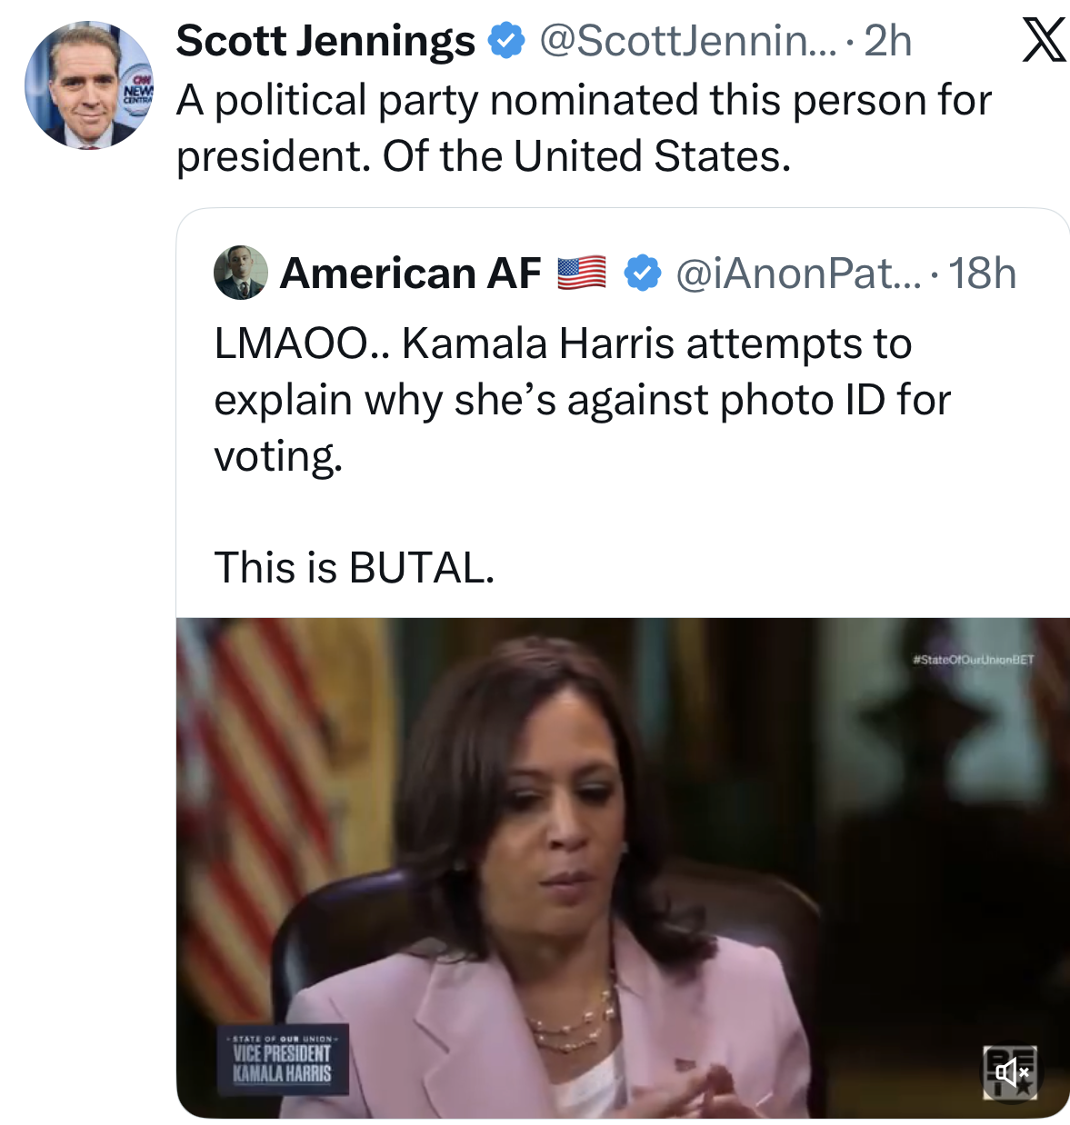Click the 18h timestamp
This screenshot has width=1070, height=1125.
coord(982,273)
